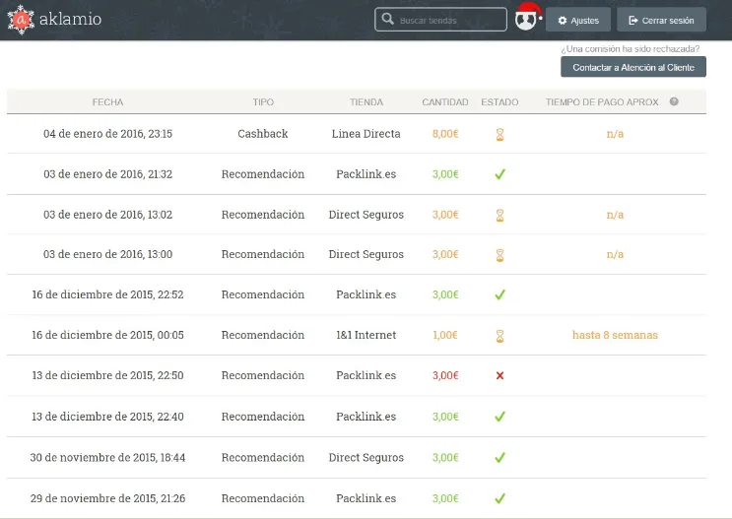Image resolution: width=732 pixels, height=519 pixels.
Task: Click the 1,00€ amount
Action: 445,335
